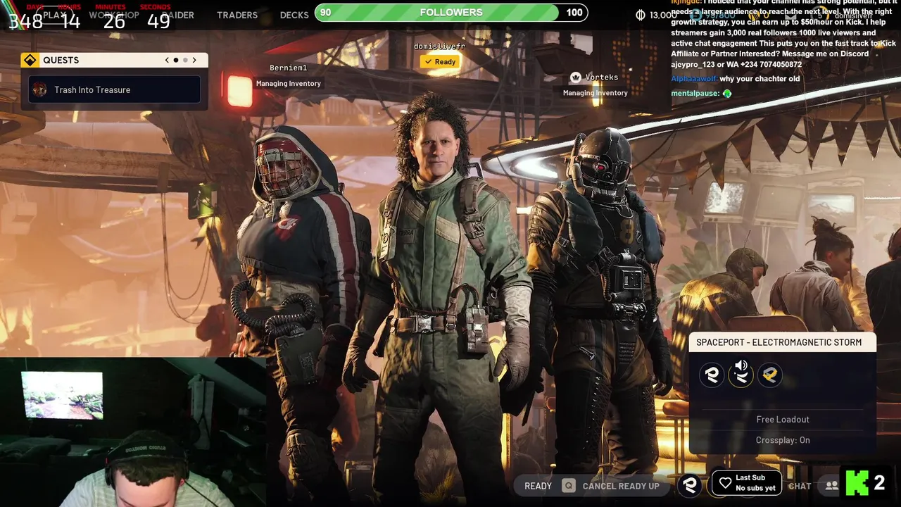Click chat username Alphaaawolf

(693, 79)
